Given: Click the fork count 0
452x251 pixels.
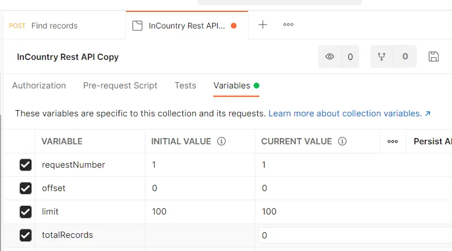Looking at the screenshot, I should click(x=405, y=56).
